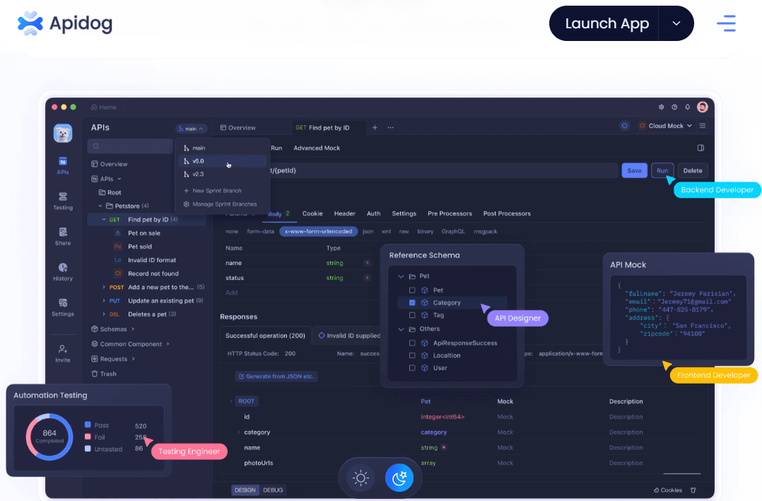The image size is (762, 501).
Task: Expand the Add a new pet POST endpoint
Action: coord(104,287)
